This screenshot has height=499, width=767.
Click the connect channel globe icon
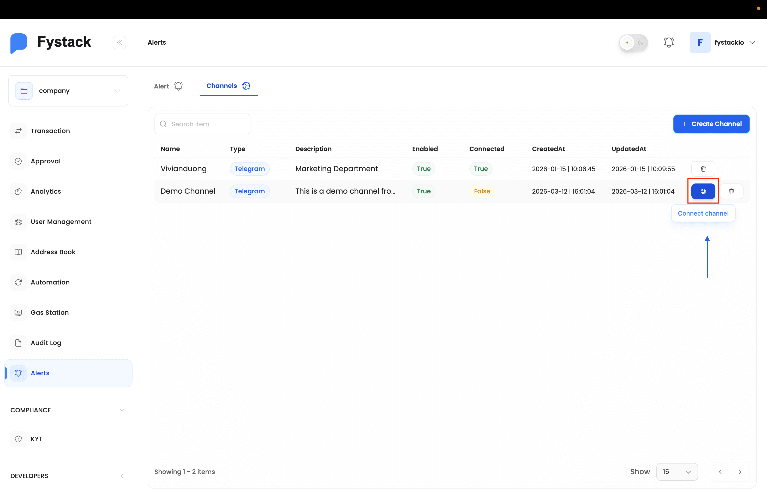coord(703,191)
